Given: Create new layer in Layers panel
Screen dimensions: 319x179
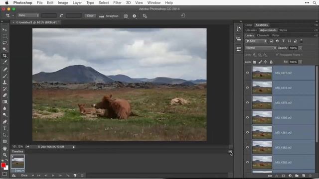Looking at the screenshot, I should [304, 176].
